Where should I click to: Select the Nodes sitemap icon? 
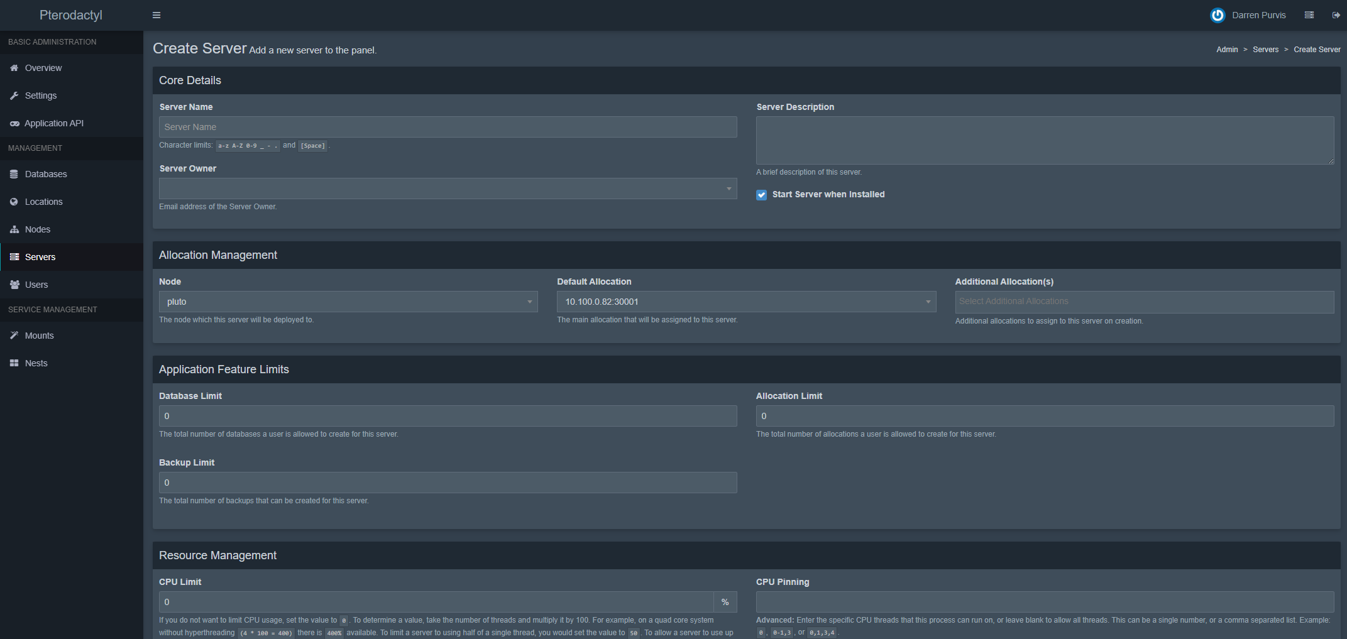pos(14,229)
